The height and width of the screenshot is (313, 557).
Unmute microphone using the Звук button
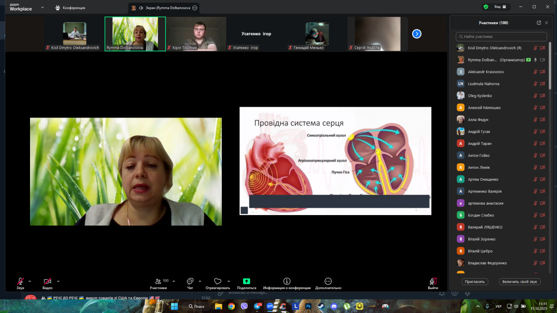click(x=20, y=282)
